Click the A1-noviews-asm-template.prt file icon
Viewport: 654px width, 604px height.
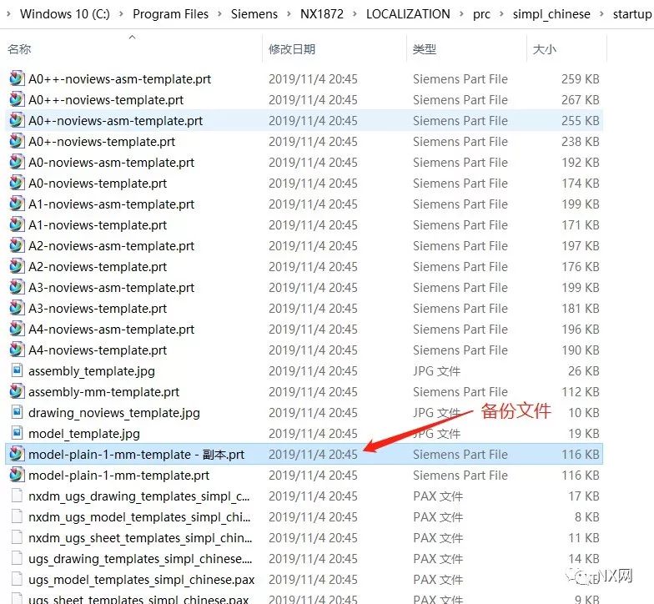click(x=17, y=204)
